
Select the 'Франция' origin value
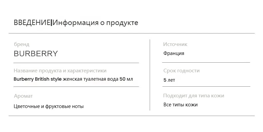tap(174, 53)
